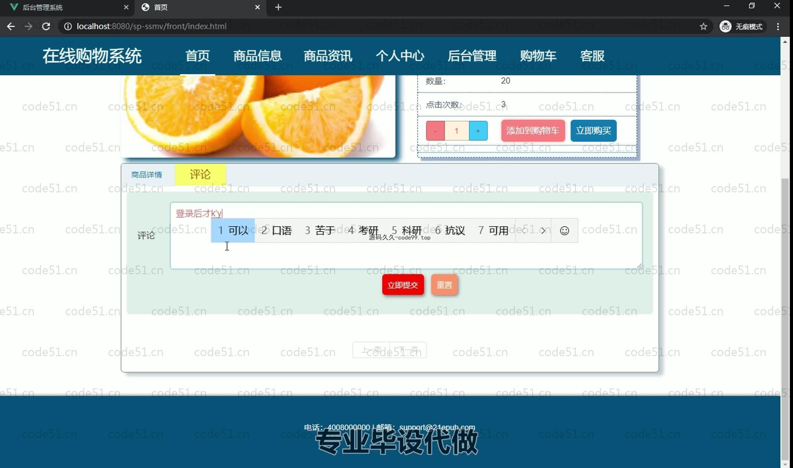
Task: Switch to 评论 tab
Action: point(200,175)
